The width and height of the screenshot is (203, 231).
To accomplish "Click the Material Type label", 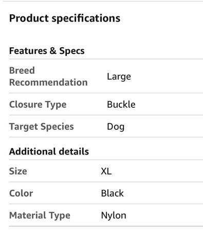I will click(x=40, y=216).
